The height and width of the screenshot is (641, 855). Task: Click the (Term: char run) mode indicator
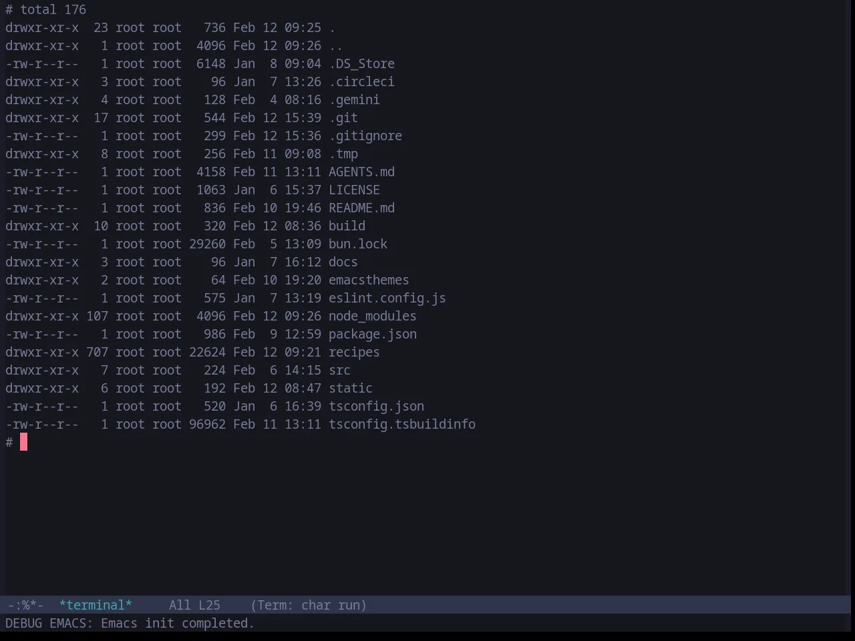pos(309,605)
